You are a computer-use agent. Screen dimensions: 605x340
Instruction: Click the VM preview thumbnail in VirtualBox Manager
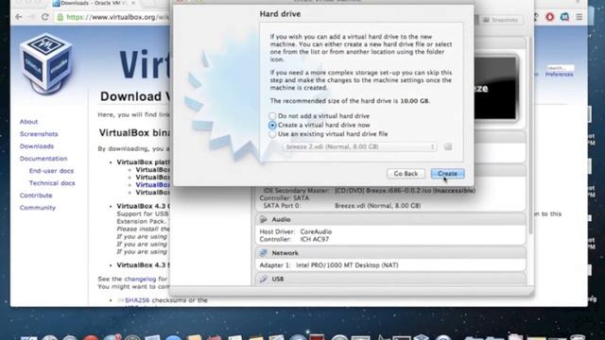pos(494,89)
